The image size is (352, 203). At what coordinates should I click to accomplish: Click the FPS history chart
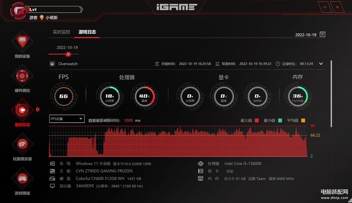pos(178,141)
